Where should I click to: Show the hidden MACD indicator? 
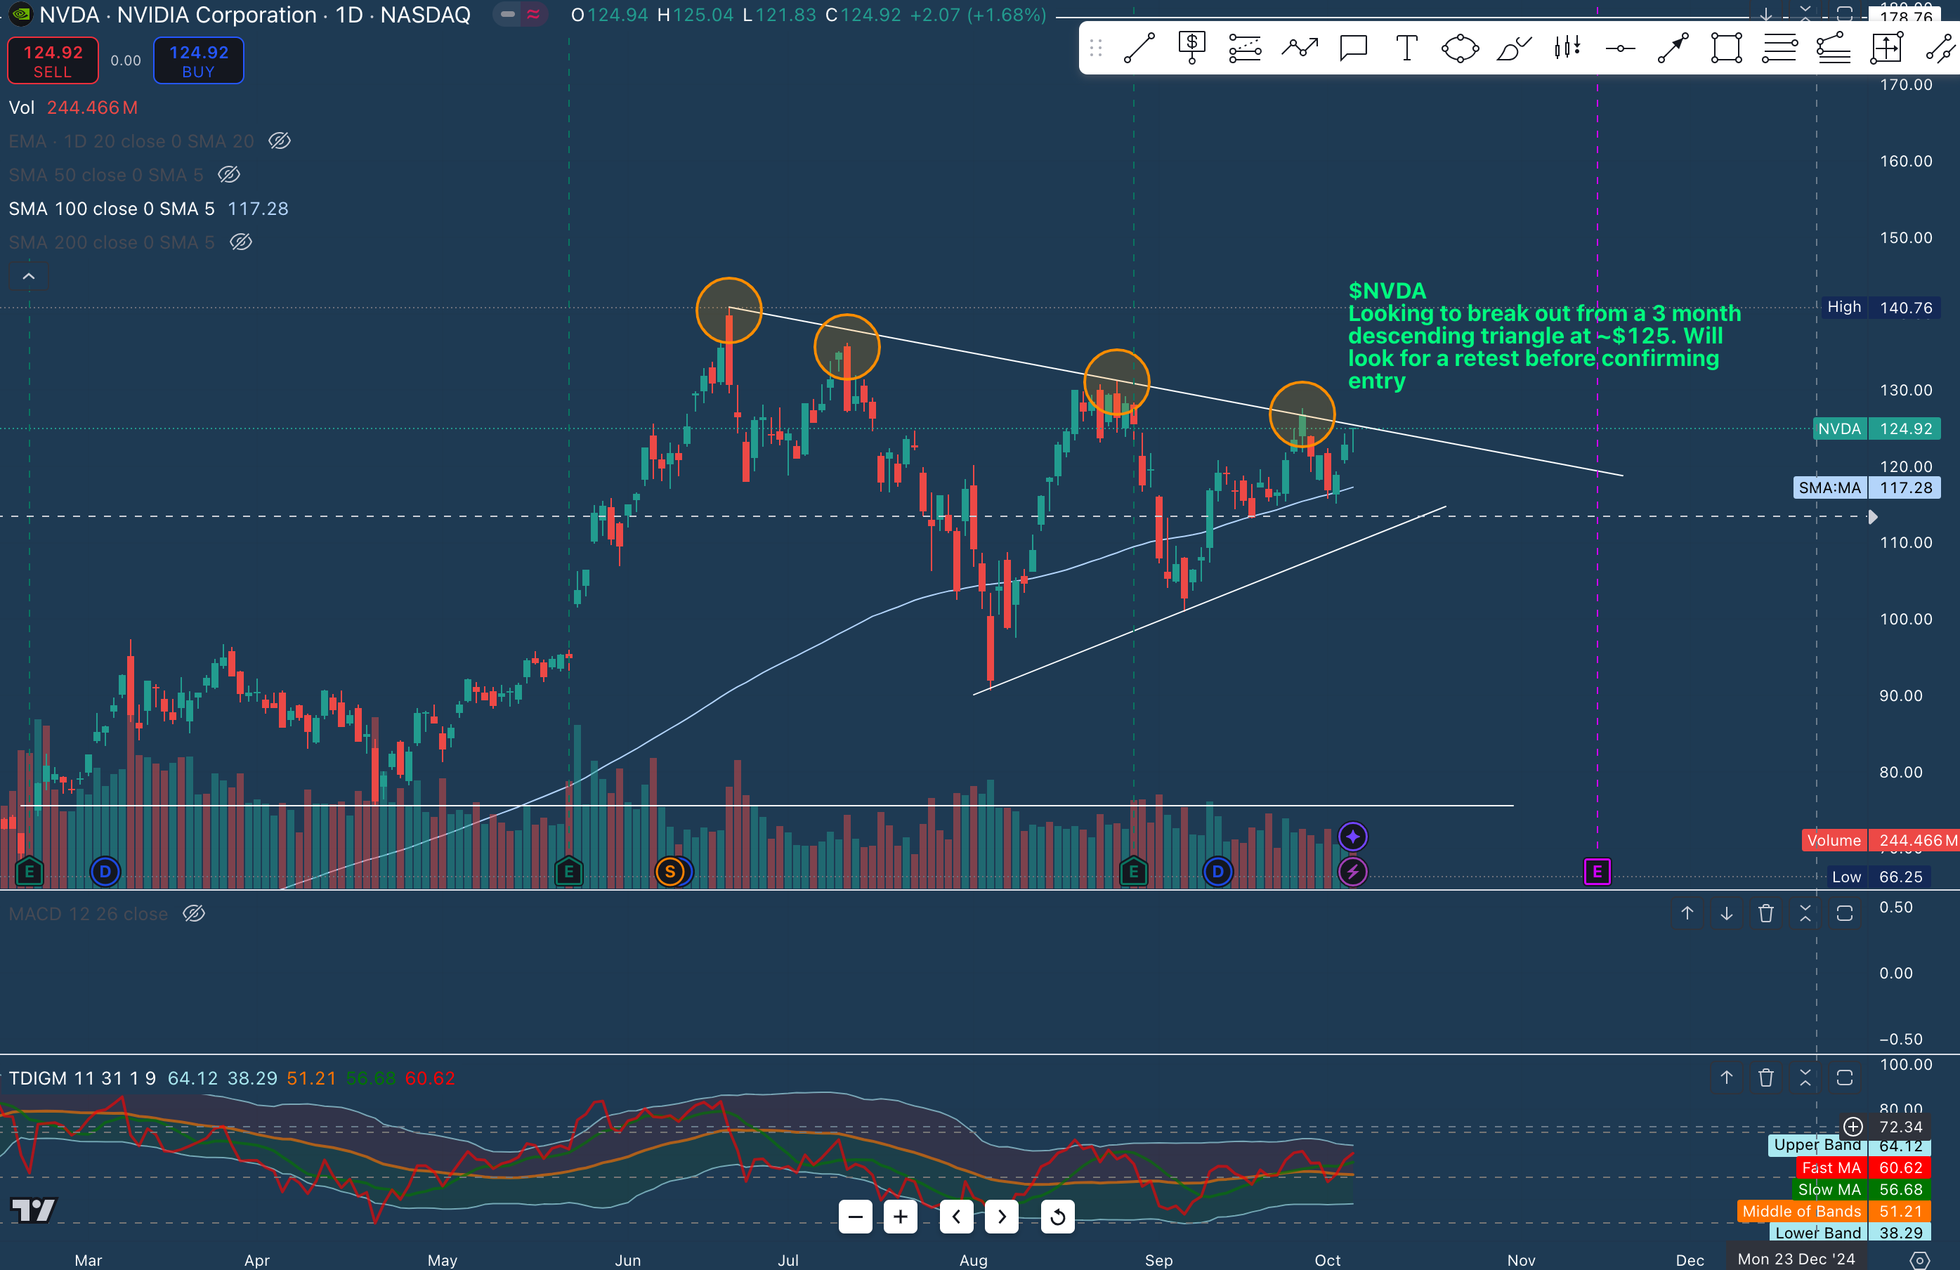(x=193, y=913)
